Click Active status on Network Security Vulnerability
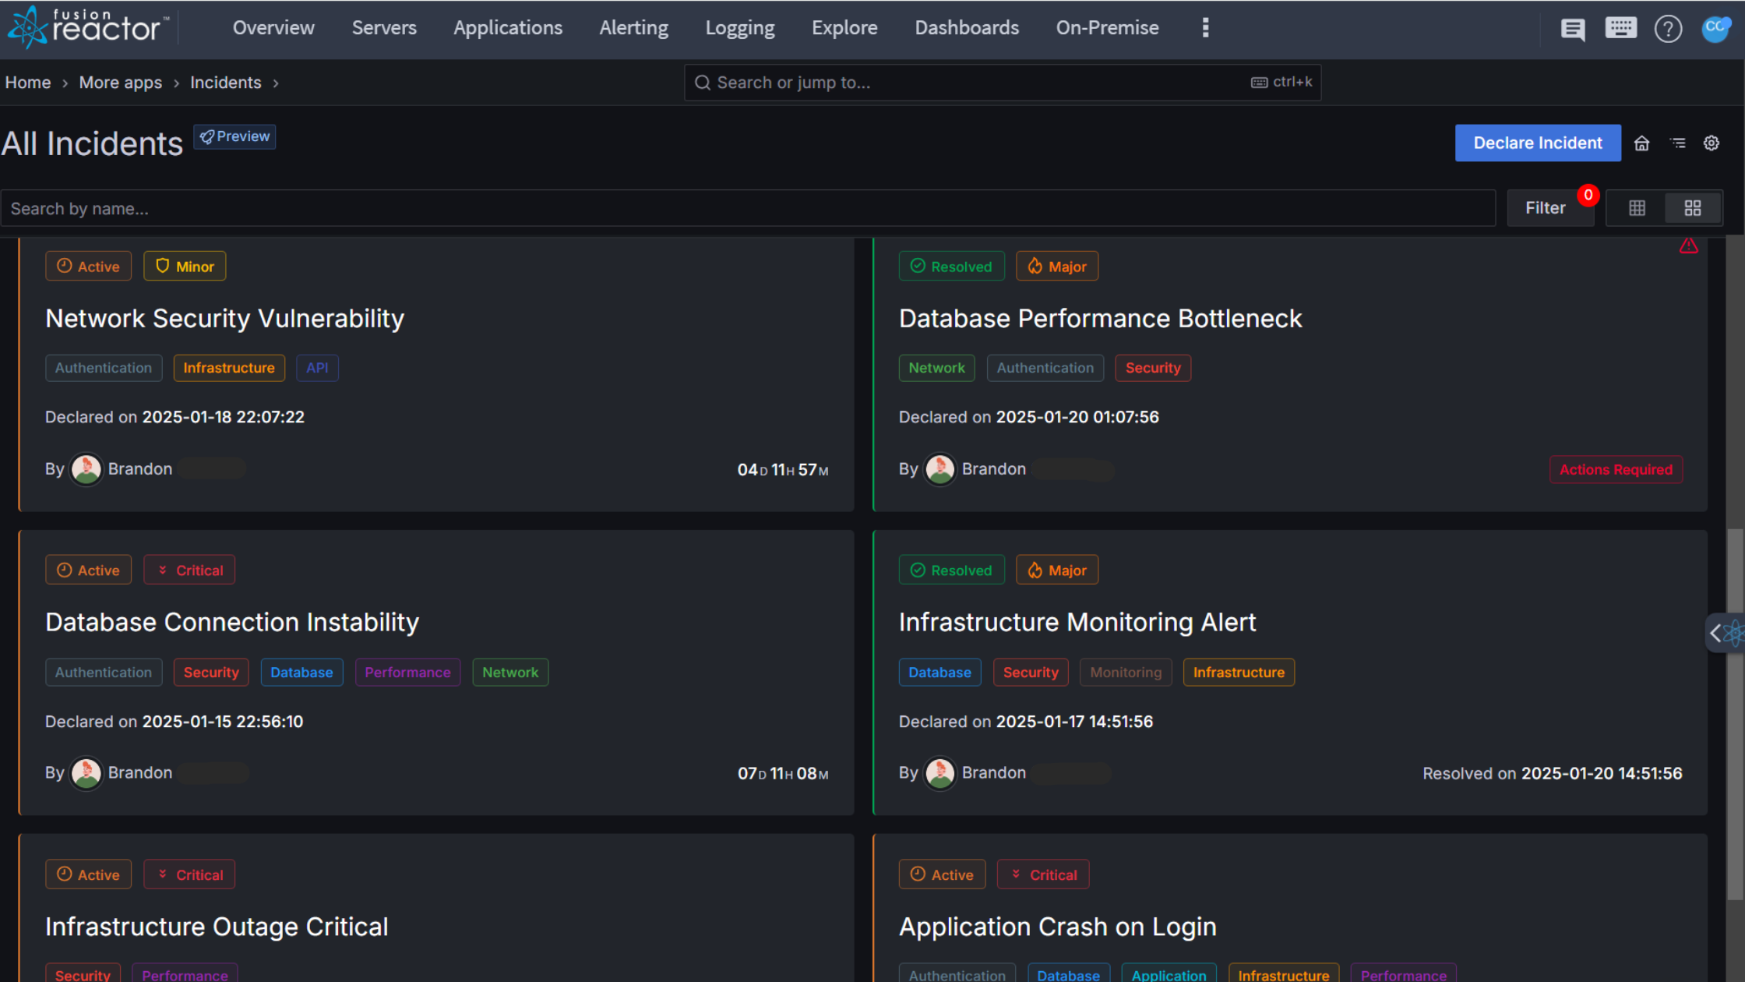 tap(88, 267)
